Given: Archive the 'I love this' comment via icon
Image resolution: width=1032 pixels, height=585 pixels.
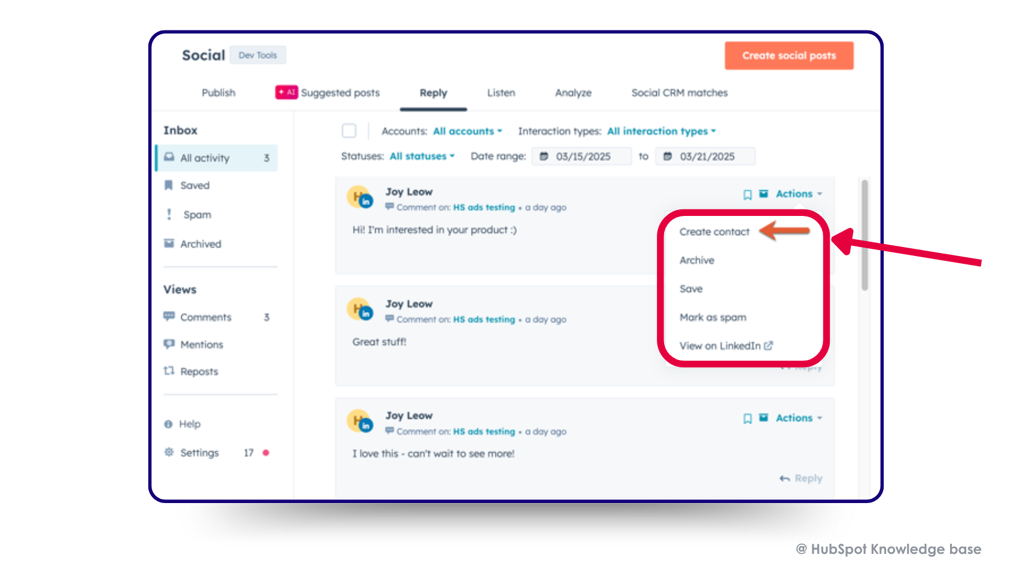Looking at the screenshot, I should tap(764, 418).
